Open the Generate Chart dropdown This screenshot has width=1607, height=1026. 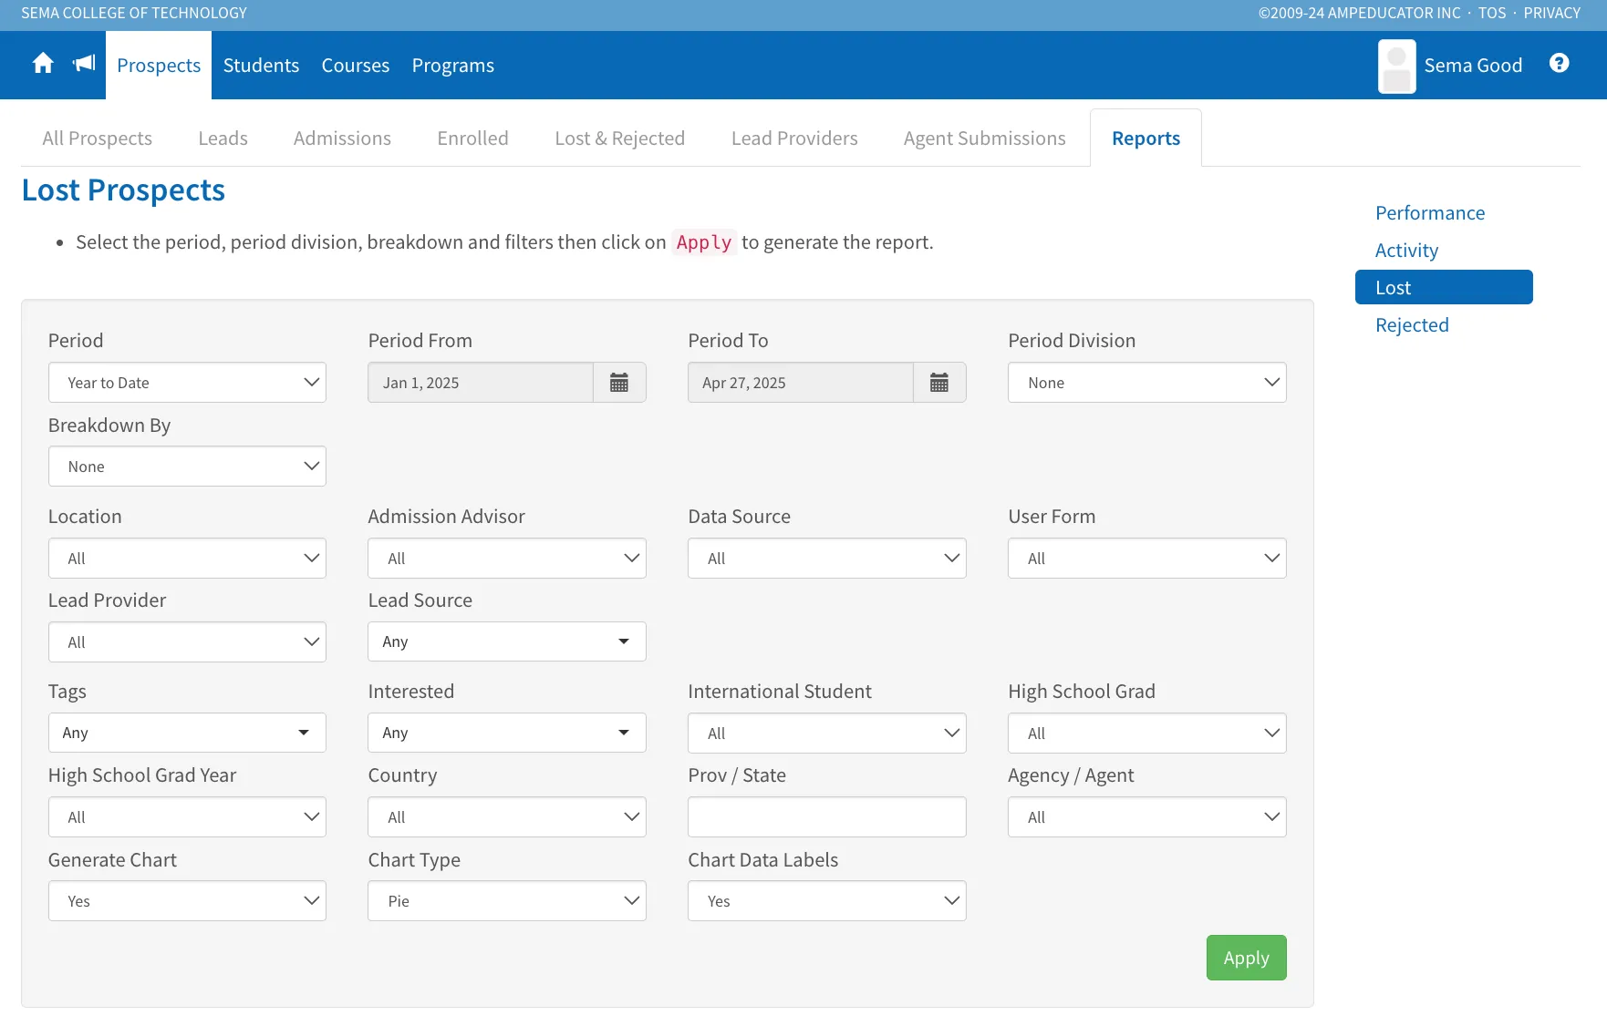tap(187, 901)
